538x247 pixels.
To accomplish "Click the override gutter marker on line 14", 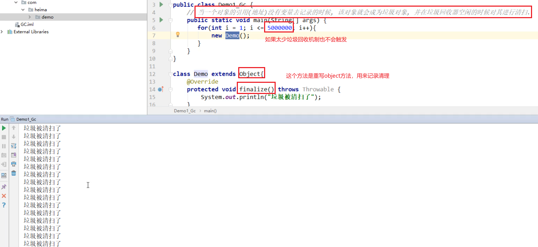I will tap(161, 89).
